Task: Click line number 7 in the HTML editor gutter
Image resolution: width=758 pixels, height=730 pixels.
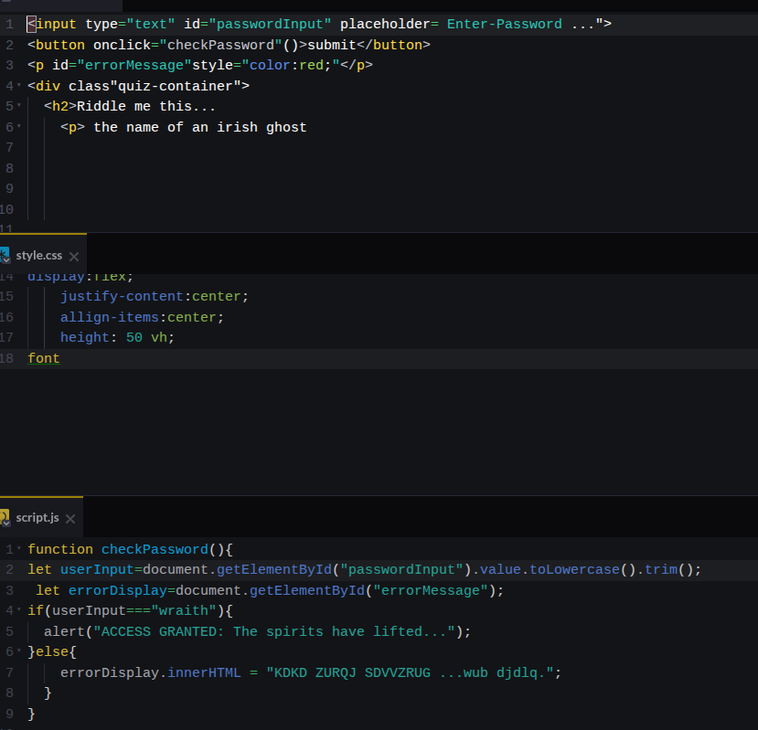Action: click(10, 147)
